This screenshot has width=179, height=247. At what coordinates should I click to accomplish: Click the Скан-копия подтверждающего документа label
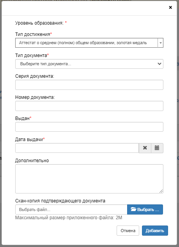(60, 201)
